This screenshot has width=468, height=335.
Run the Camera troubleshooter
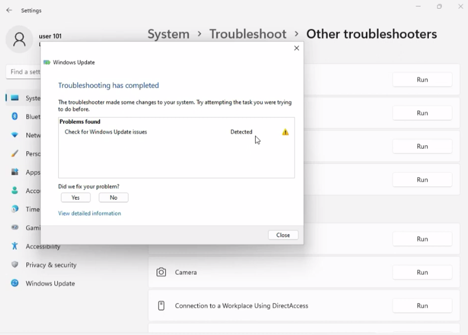422,273
